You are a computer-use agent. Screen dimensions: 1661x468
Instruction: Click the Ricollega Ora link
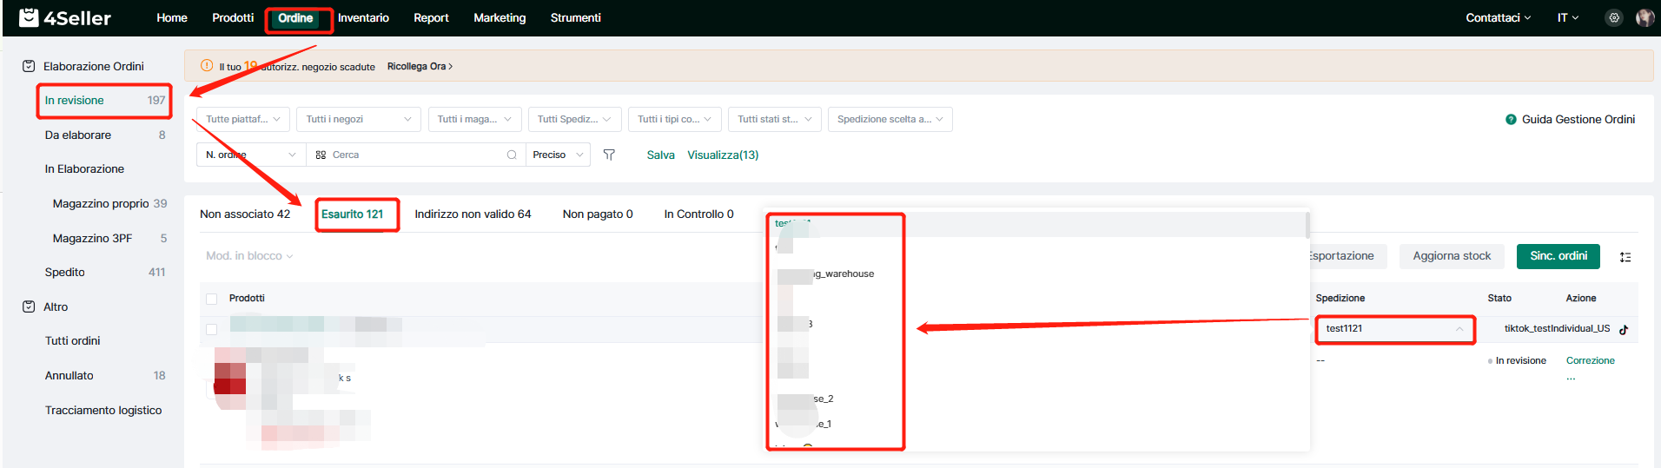coord(420,66)
